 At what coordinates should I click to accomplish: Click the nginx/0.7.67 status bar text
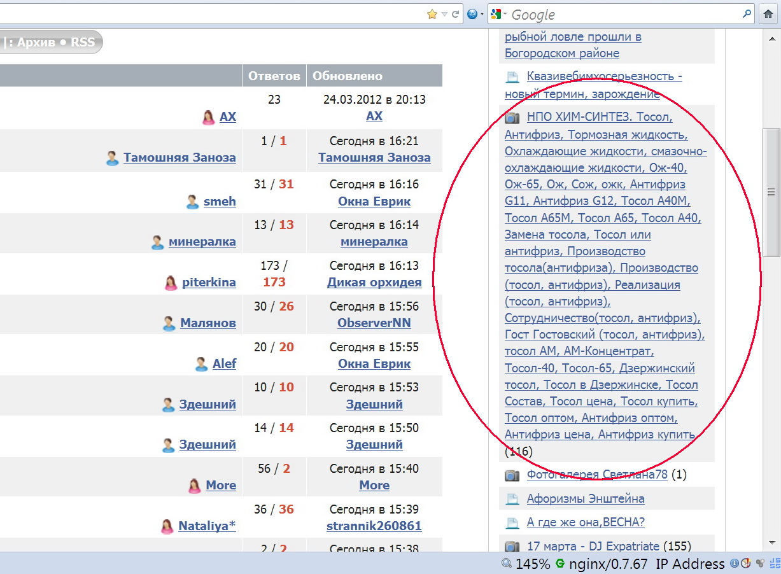pyautogui.click(x=608, y=564)
